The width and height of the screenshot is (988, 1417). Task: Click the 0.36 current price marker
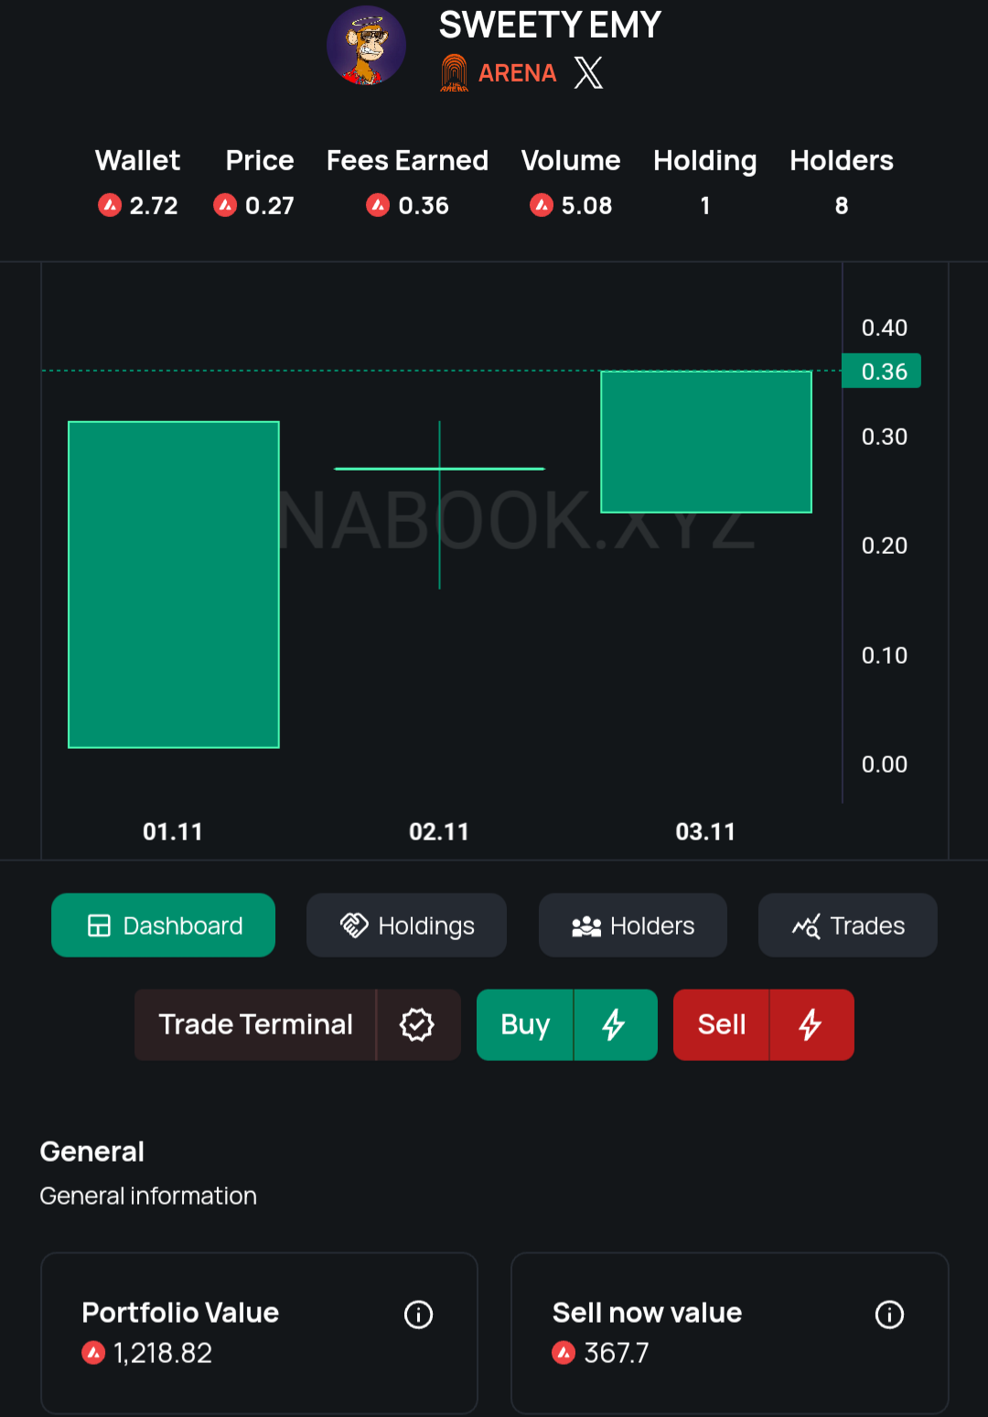[882, 372]
